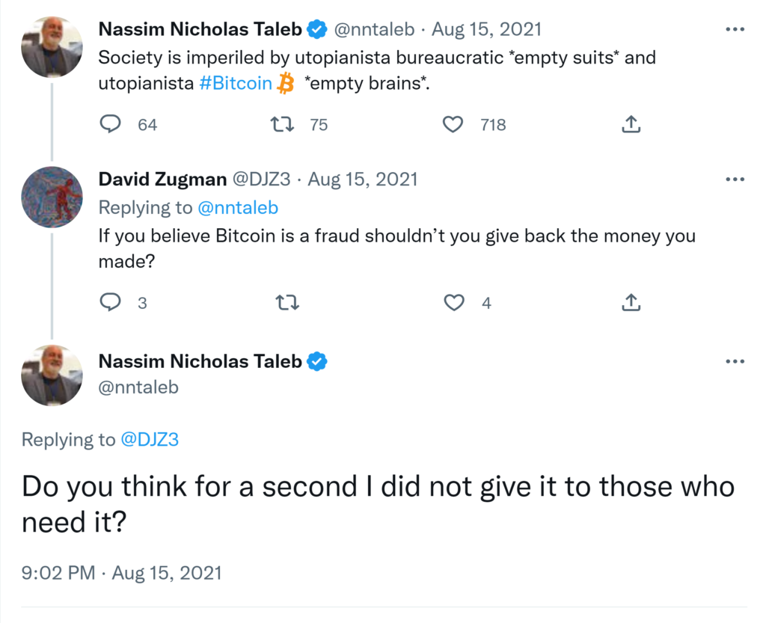Like David Zugman's tweet
The height and width of the screenshot is (623, 766).
coord(453,303)
